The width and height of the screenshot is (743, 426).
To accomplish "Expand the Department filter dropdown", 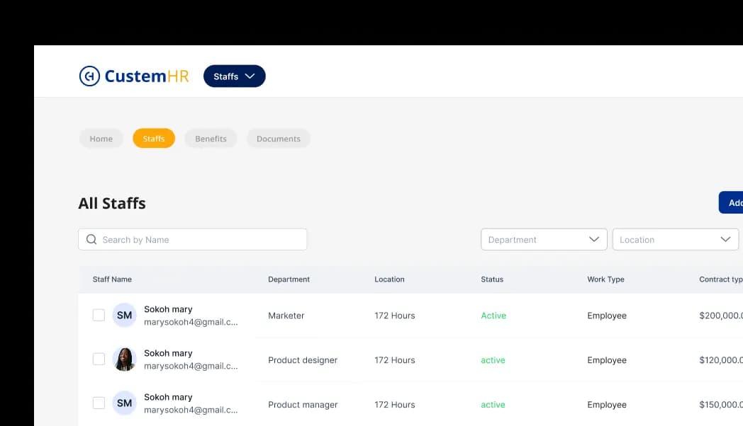I will (543, 239).
